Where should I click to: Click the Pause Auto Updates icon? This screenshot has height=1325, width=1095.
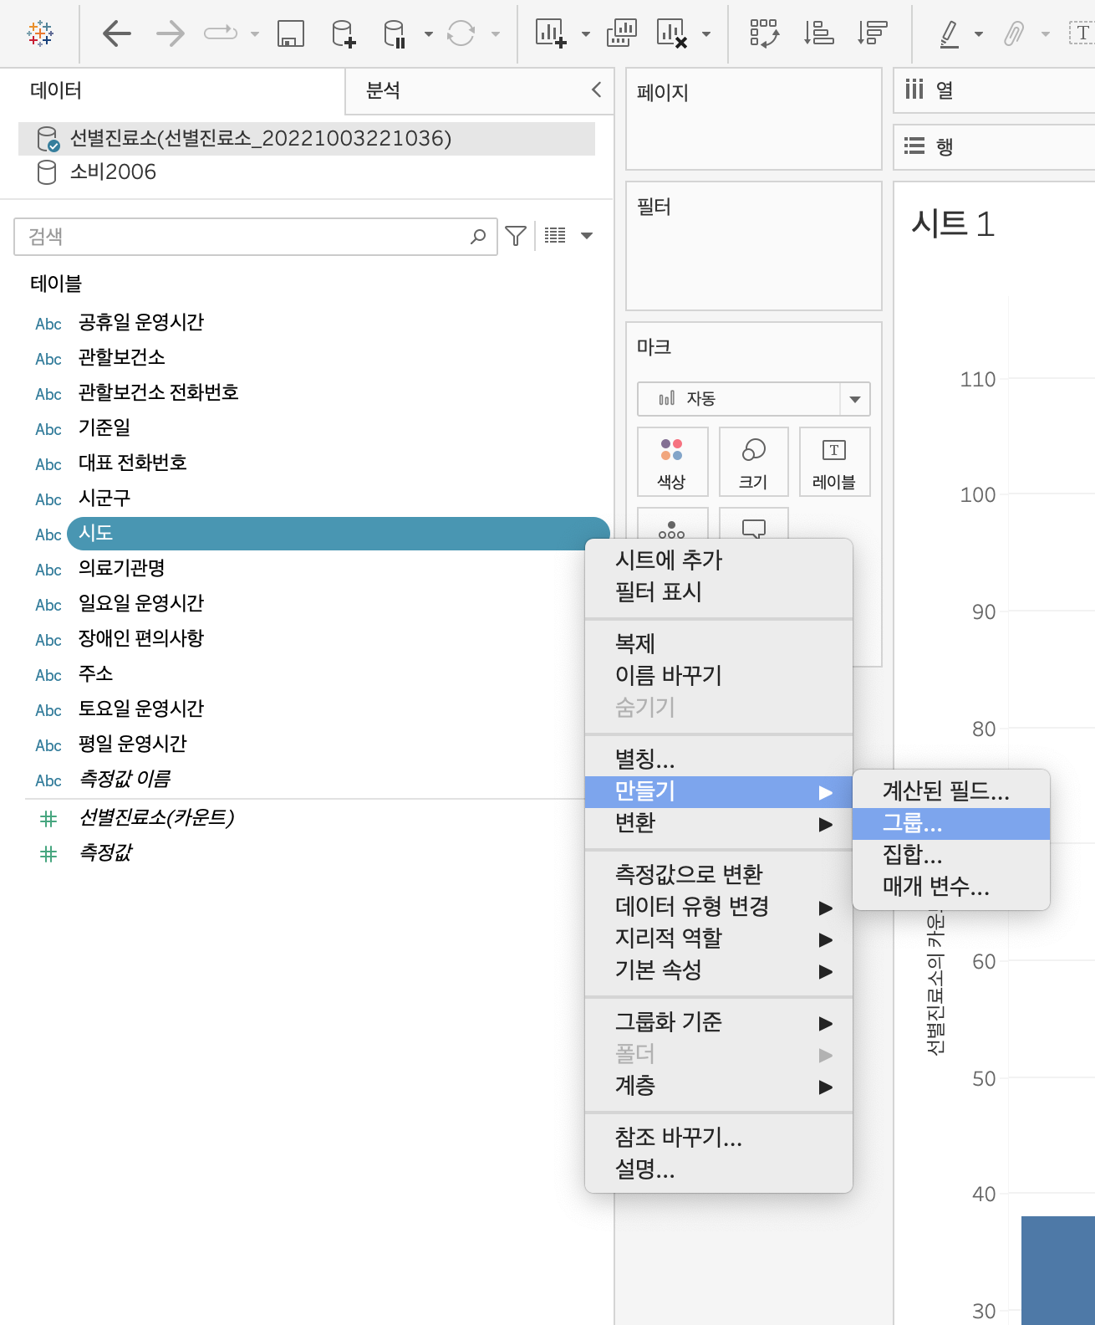[395, 33]
